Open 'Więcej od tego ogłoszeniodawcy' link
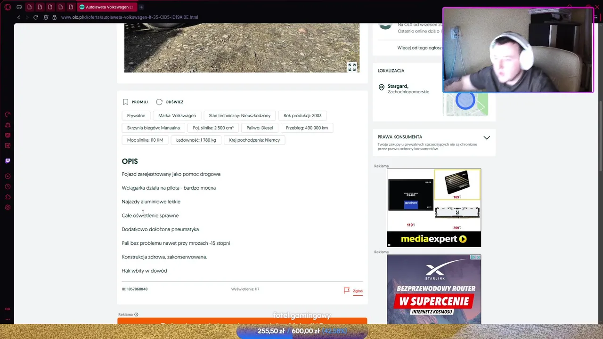Image resolution: width=603 pixels, height=339 pixels. tap(420, 48)
